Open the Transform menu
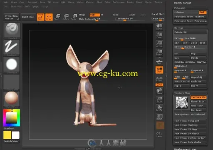Screen dimensions: 213x150 click(x=16, y=7)
